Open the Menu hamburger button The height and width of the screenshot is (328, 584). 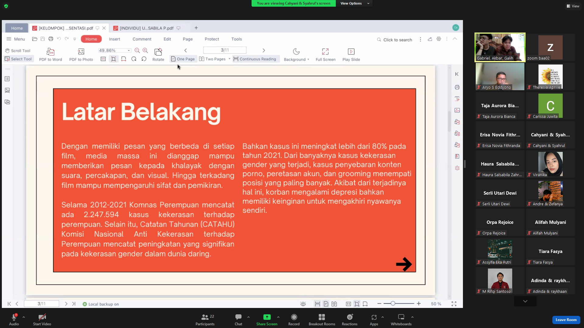pos(16,39)
